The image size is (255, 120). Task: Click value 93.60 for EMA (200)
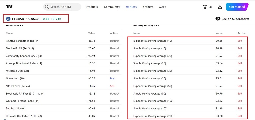[x=219, y=116]
